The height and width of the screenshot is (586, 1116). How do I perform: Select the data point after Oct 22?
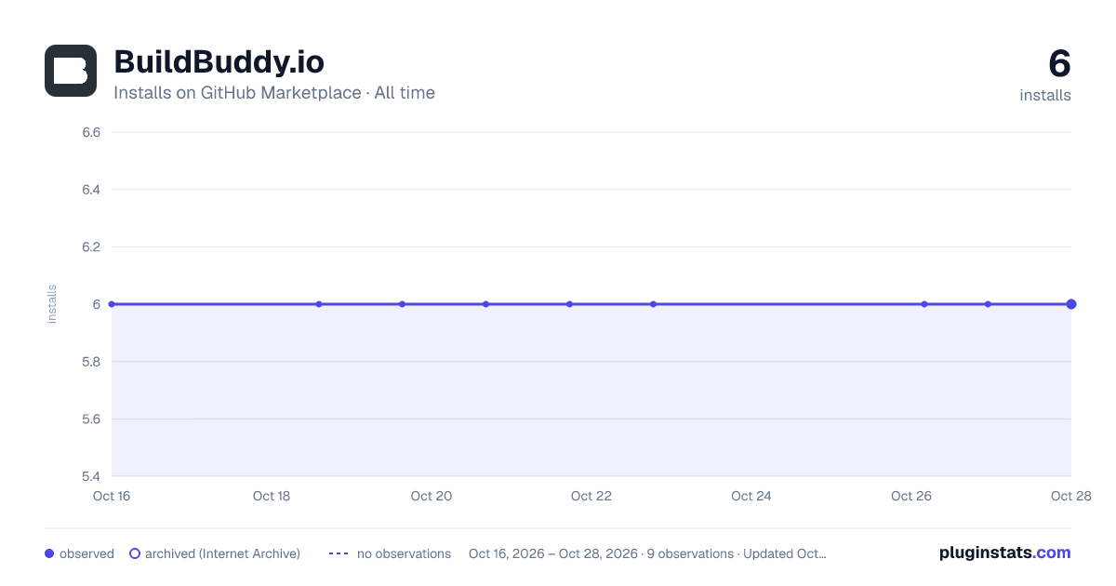(x=653, y=304)
